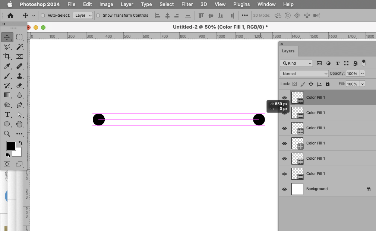Open the Photoshop Home screen

(10, 15)
